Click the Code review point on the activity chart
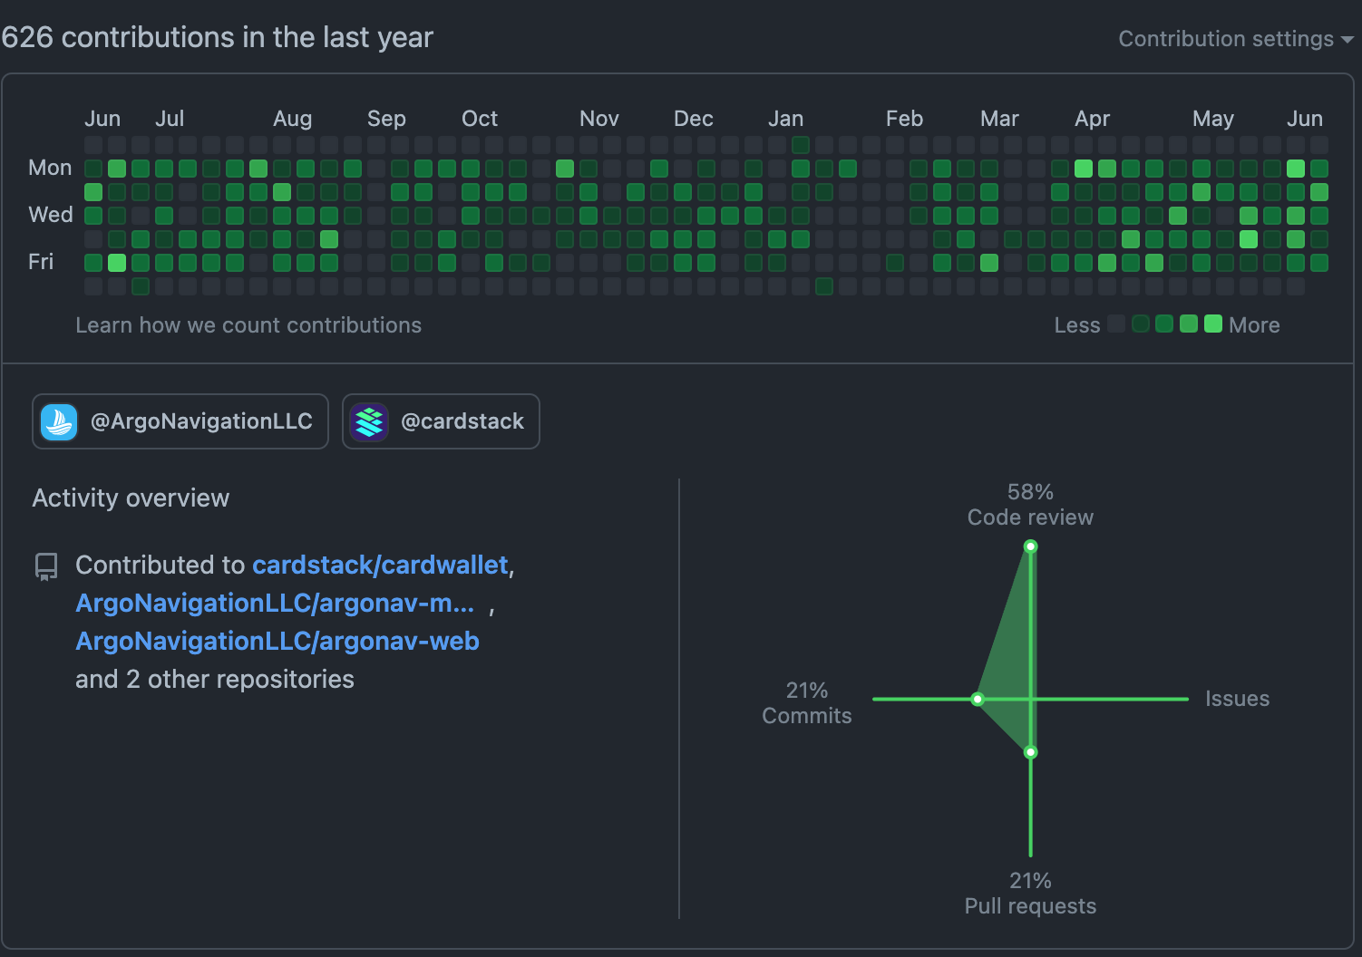 point(1030,546)
